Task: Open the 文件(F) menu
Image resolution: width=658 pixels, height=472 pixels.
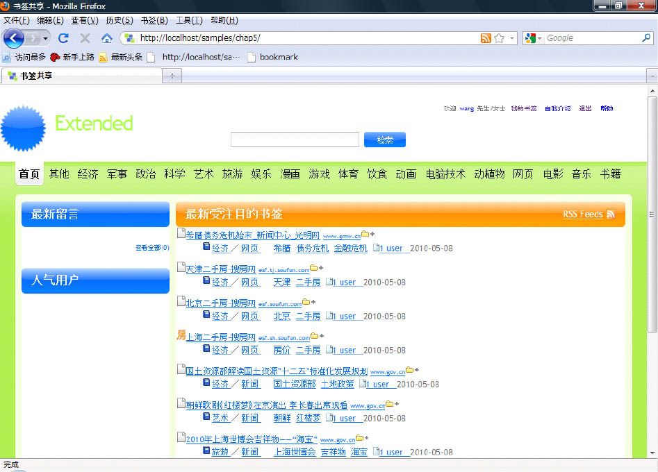Action: (17, 20)
